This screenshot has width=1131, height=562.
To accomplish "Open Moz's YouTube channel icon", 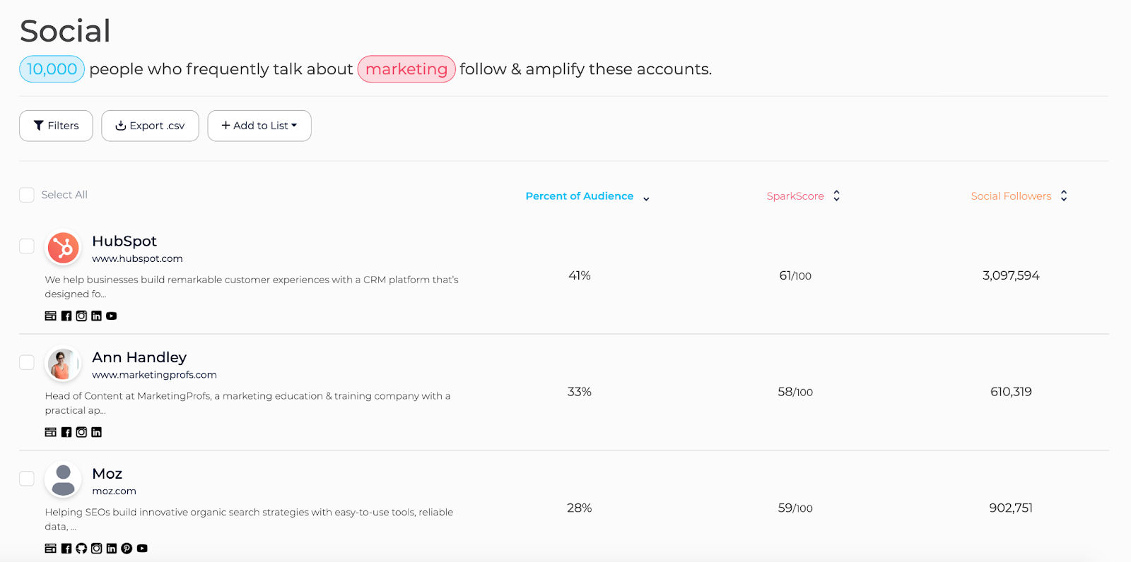I will pos(142,549).
